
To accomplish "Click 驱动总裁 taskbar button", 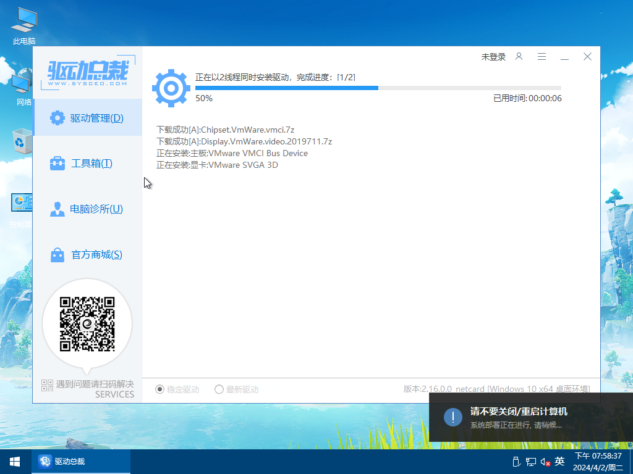I will pos(82,461).
